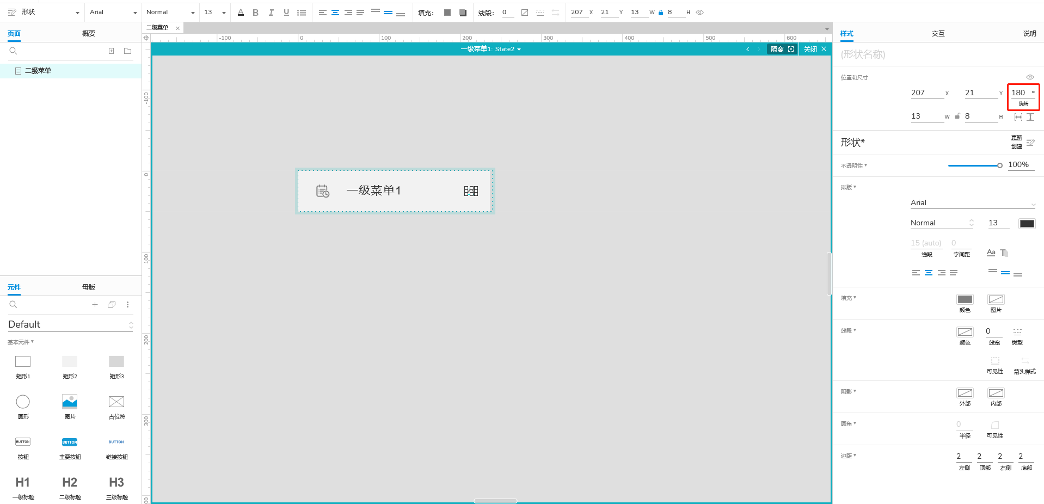The image size is (1044, 504).
Task: Align text right in top toolbar
Action: pyautogui.click(x=348, y=12)
